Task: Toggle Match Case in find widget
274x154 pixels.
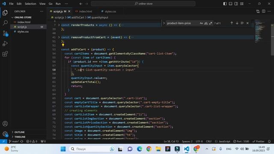Action: point(201,23)
